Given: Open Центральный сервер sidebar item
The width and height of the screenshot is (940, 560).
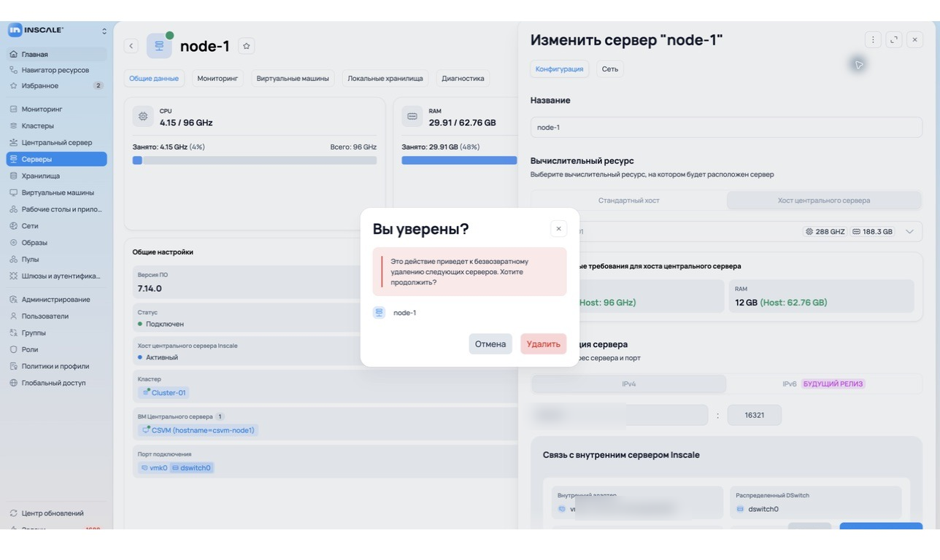Looking at the screenshot, I should pos(57,143).
